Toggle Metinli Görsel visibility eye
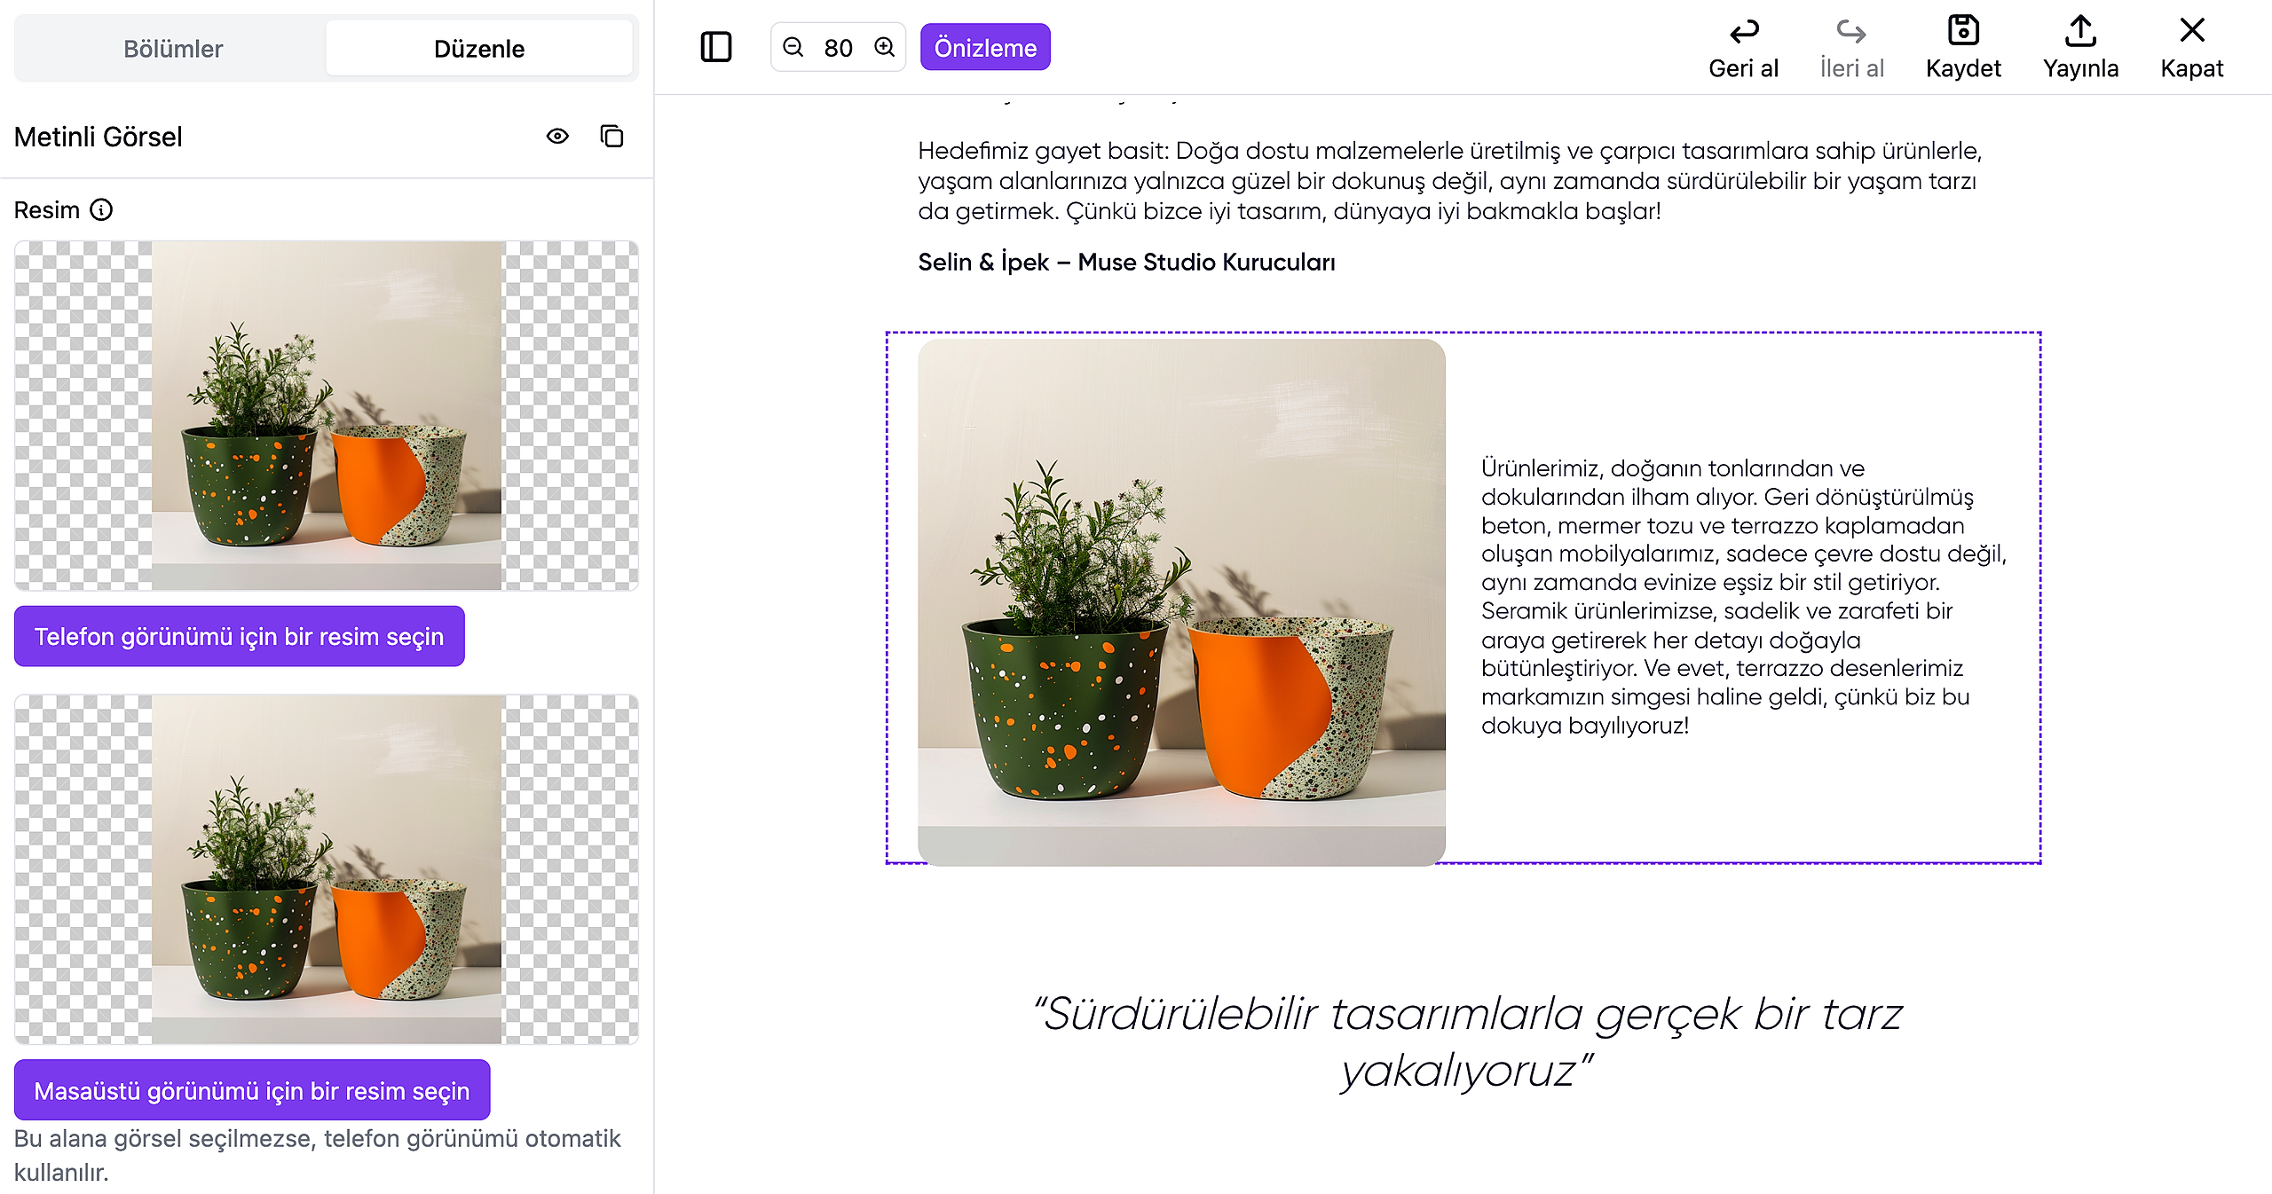 point(557,137)
